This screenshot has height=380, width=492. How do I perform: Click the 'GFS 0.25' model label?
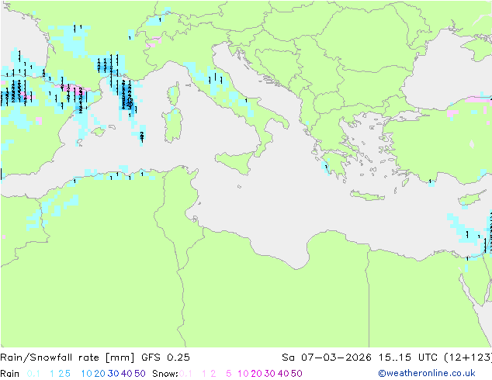coord(165,357)
